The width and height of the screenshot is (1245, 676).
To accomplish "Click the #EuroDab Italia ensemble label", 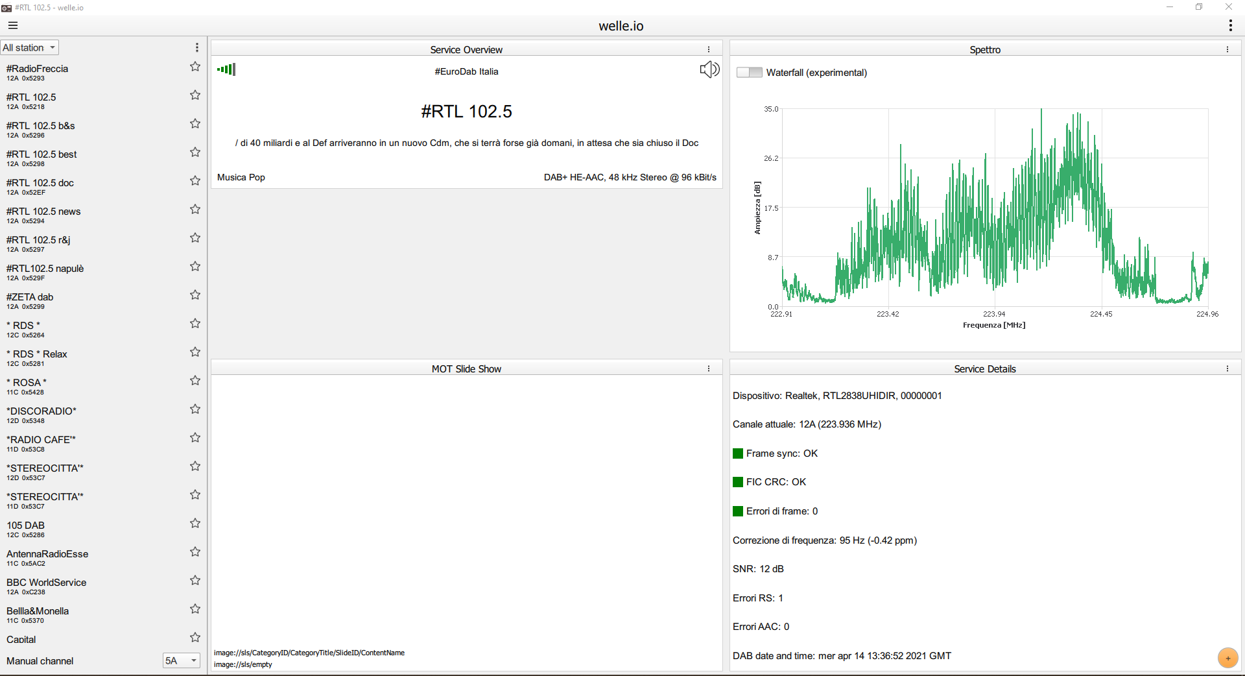I will [x=466, y=71].
